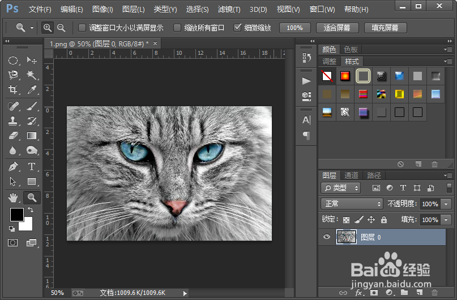Open the Paragraph panel icon
Viewport: 457px width, 300px height.
point(306,136)
